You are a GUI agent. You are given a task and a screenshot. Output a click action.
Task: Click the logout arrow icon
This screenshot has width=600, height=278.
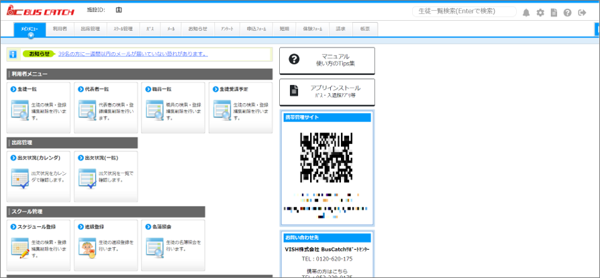[x=582, y=13]
